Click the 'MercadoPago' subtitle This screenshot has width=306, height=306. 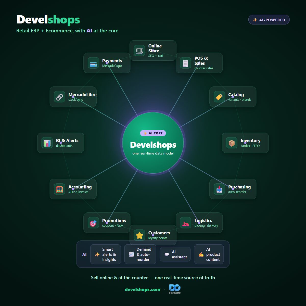(x=112, y=66)
